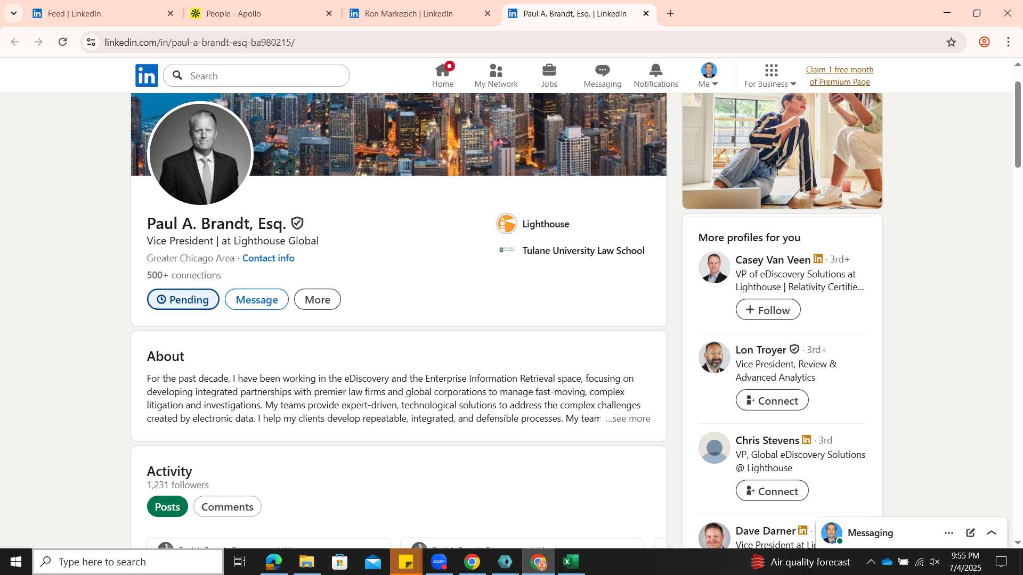The height and width of the screenshot is (575, 1023).
Task: Open a new browser tab
Action: pyautogui.click(x=670, y=13)
